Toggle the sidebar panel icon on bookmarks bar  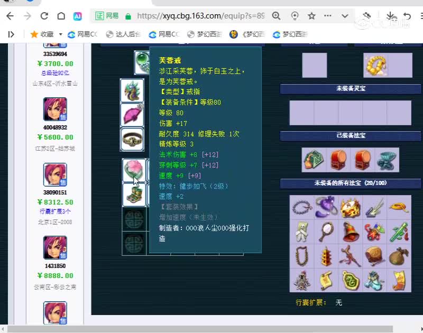11,34
